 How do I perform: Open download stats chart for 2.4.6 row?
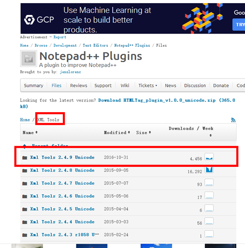209,195
